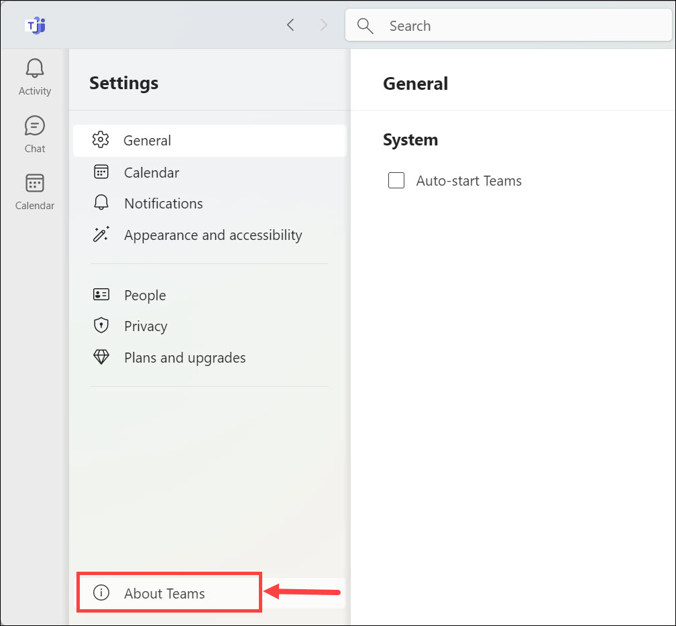Click the search magnifier icon
The image size is (676, 626).
click(365, 25)
